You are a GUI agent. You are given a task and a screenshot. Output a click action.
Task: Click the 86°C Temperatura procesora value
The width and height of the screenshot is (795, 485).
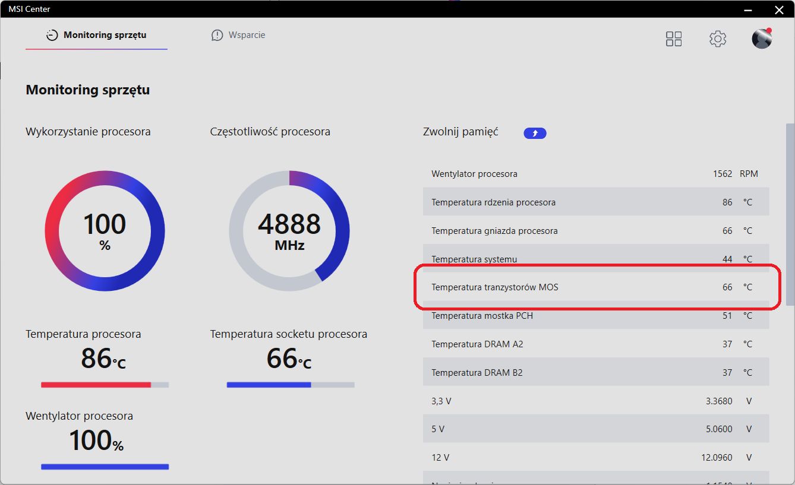pyautogui.click(x=103, y=359)
